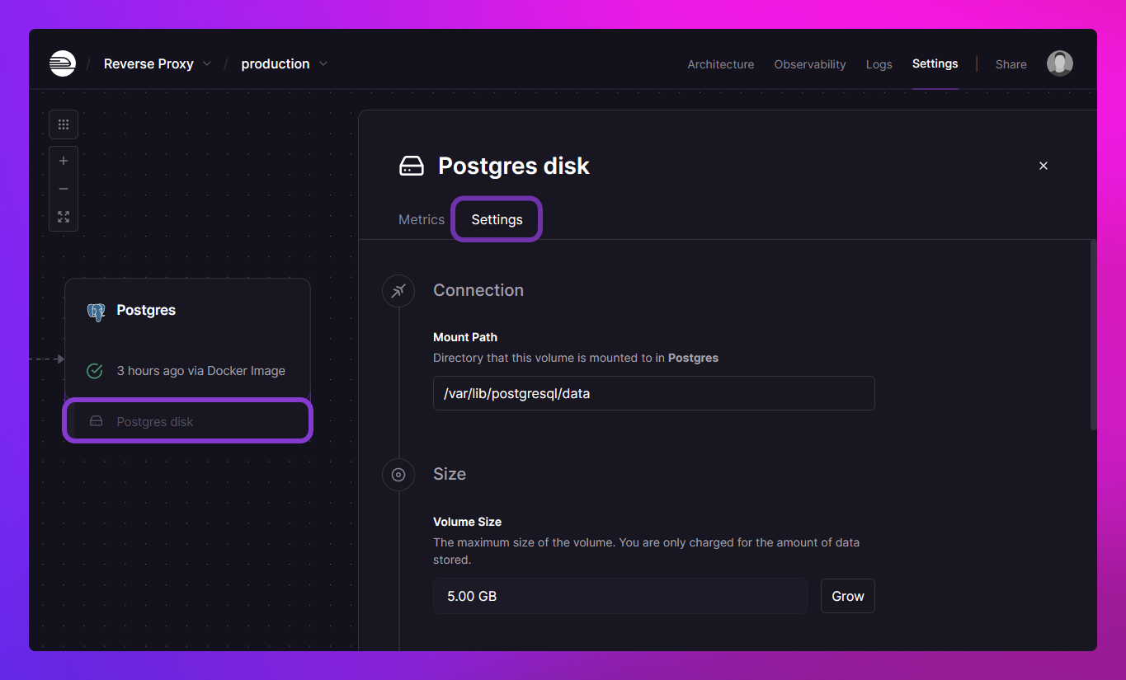The width and height of the screenshot is (1126, 680).
Task: Fit canvas with the expand arrows icon
Action: [64, 217]
